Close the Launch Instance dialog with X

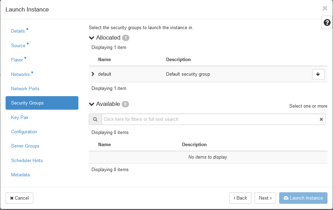(x=325, y=8)
